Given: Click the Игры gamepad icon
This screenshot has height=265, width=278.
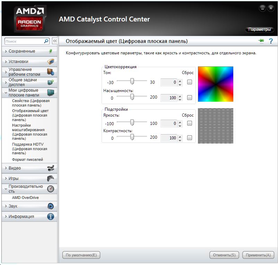Looking at the screenshot, I should (51, 178).
